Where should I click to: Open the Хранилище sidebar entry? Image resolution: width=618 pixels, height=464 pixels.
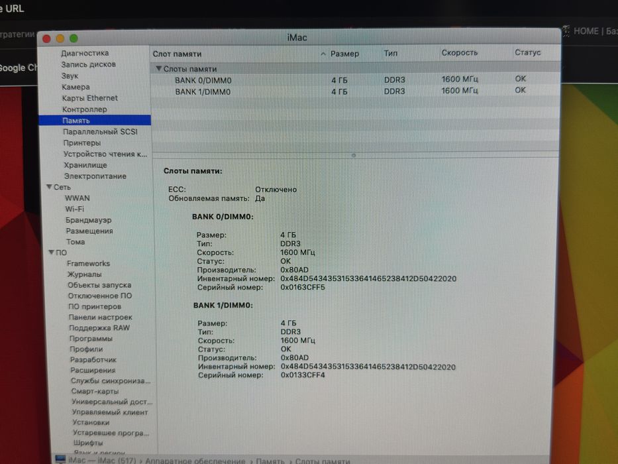pos(85,165)
